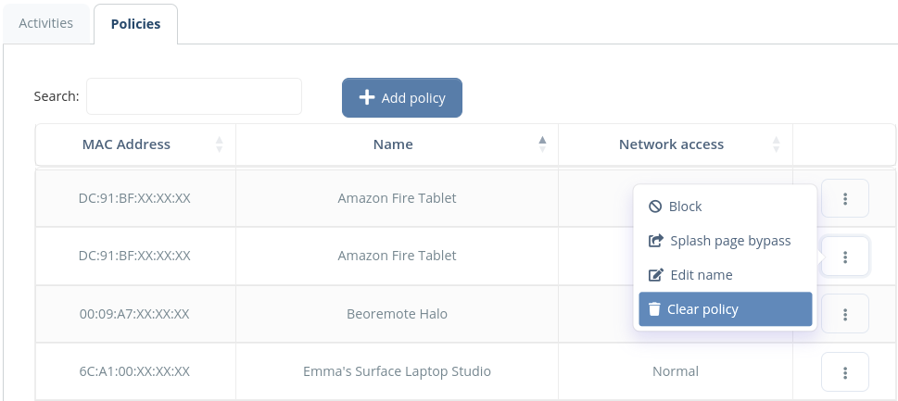Open actions menu for Emma's Surface Laptop Studio
Image resolution: width=898 pixels, height=401 pixels.
tap(845, 371)
